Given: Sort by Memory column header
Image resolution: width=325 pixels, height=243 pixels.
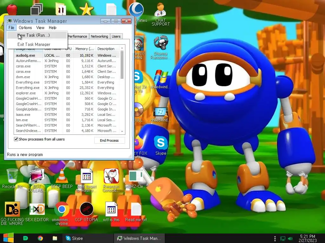Looking at the screenshot, I should pos(84,49).
